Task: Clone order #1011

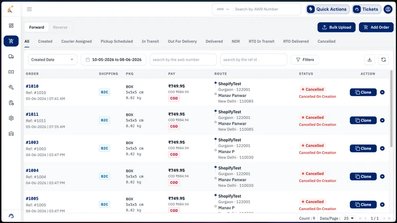Action: (x=363, y=120)
